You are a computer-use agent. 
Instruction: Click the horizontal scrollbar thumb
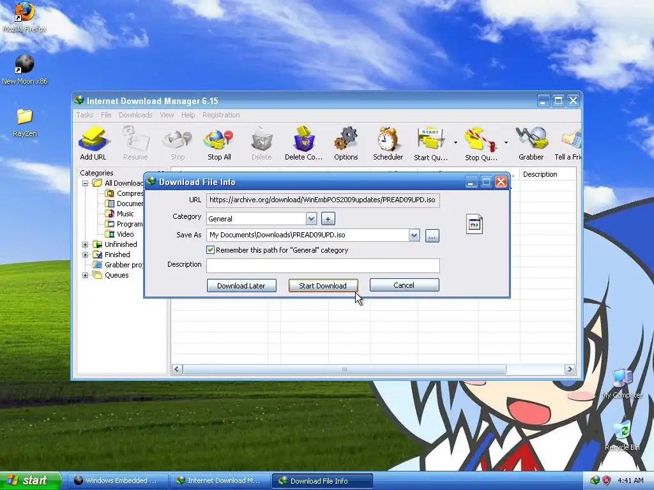[344, 369]
